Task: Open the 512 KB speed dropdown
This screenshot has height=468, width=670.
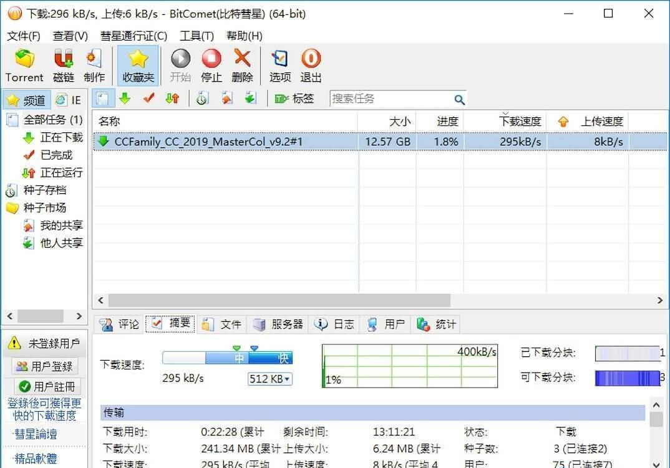Action: pos(269,379)
